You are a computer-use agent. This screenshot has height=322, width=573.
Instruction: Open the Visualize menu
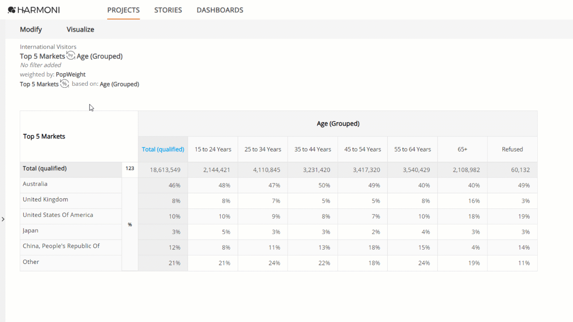80,30
